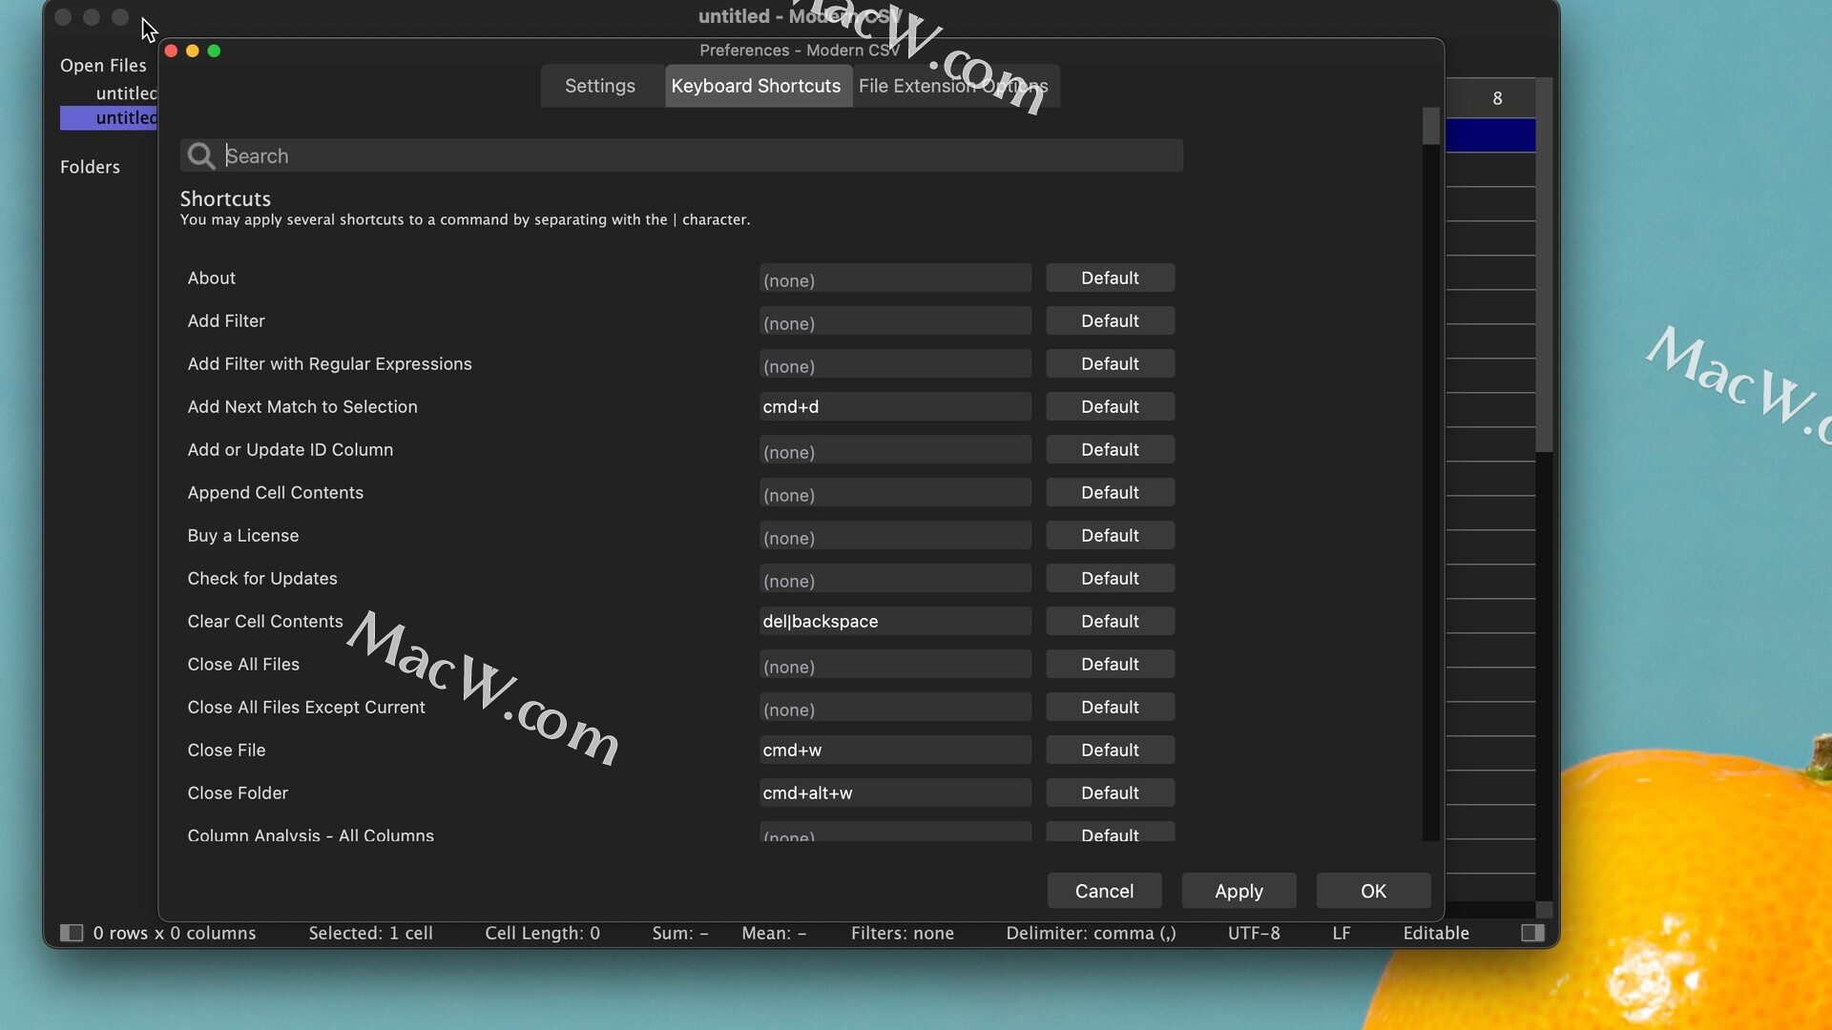Confirm preferences with OK
The image size is (1832, 1030).
1373,891
